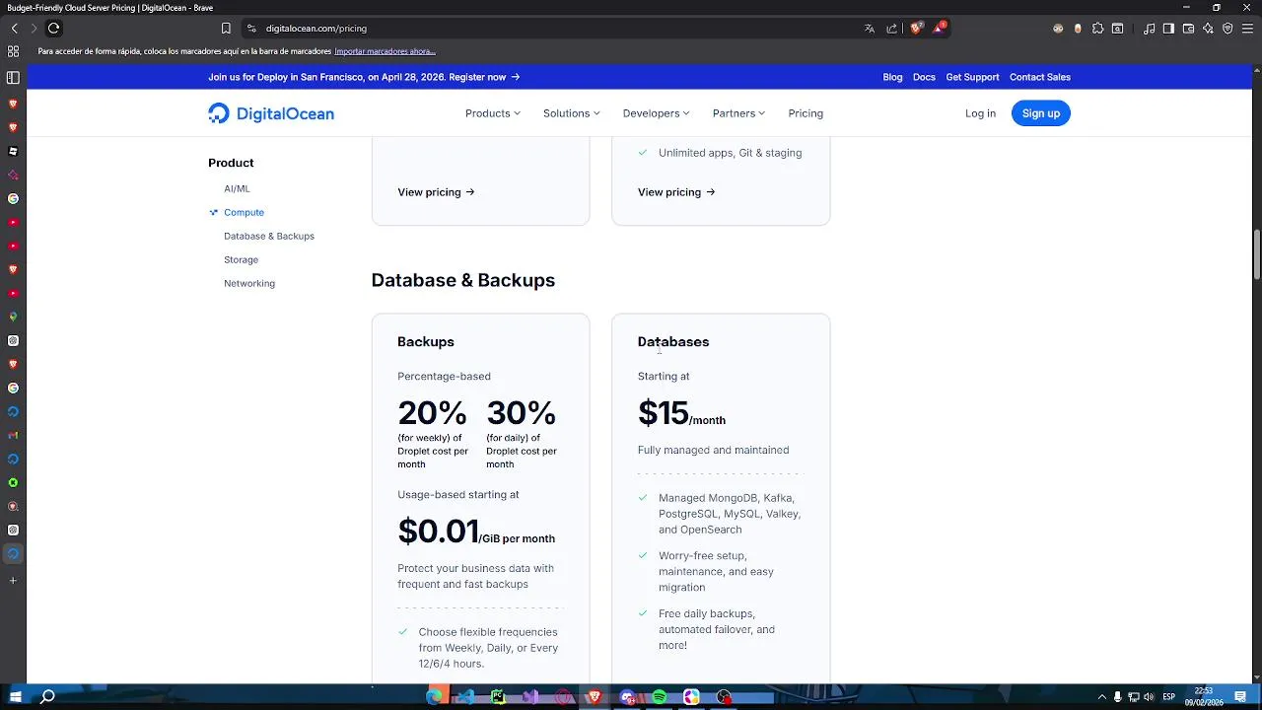The image size is (1262, 710).
Task: Click View pricing under Unlimited apps card
Action: (676, 192)
